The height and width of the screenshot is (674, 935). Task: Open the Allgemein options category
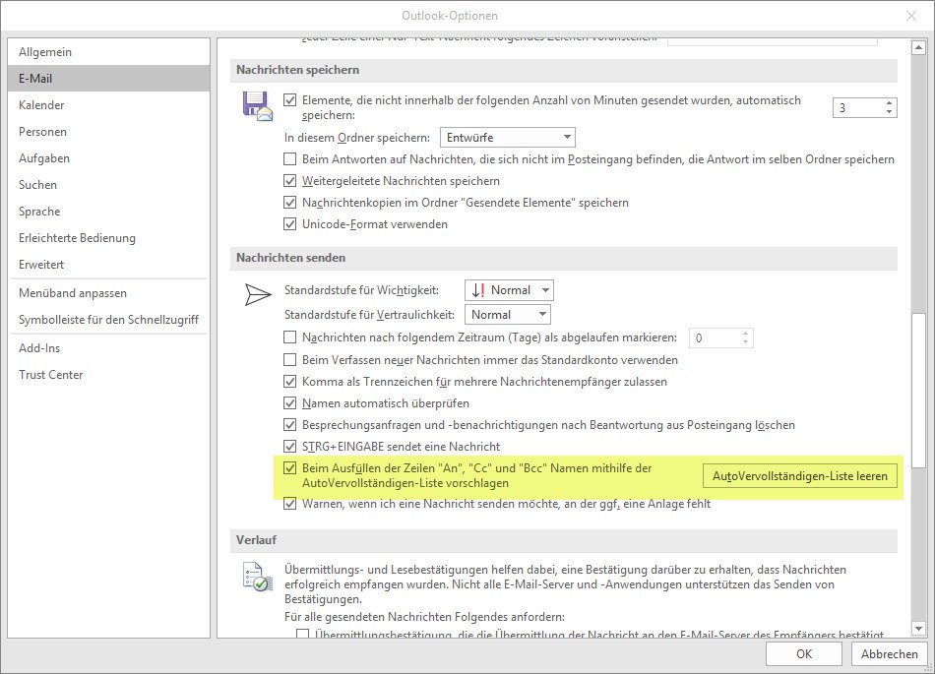[109, 52]
